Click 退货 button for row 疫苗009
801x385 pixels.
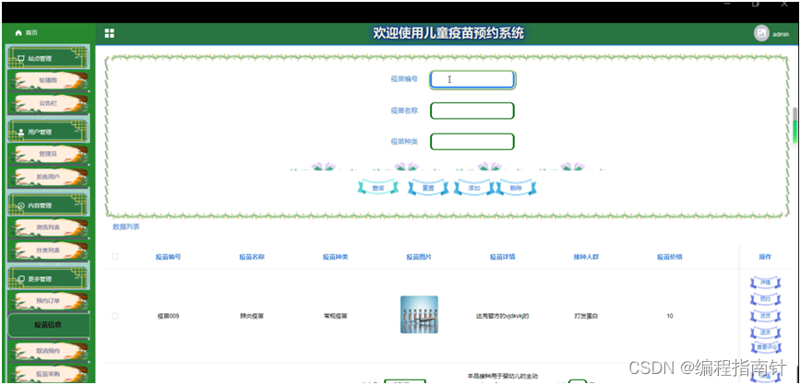tap(765, 332)
